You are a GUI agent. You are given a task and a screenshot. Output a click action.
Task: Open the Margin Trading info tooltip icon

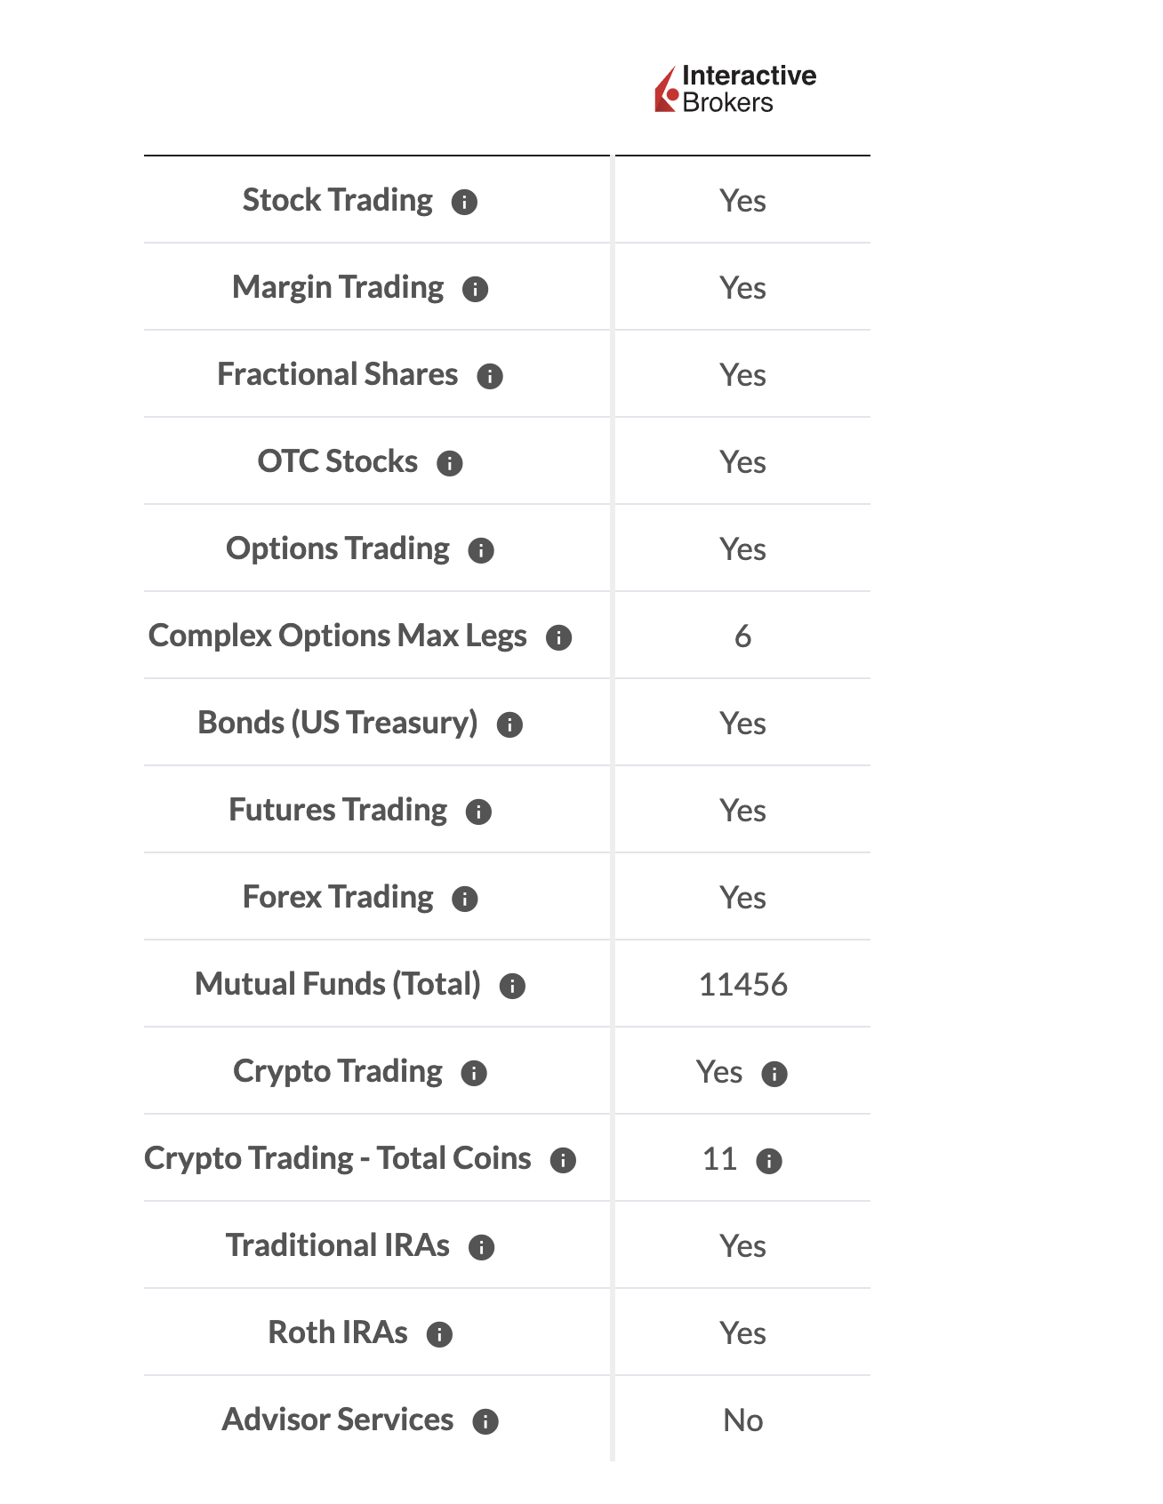[475, 290]
